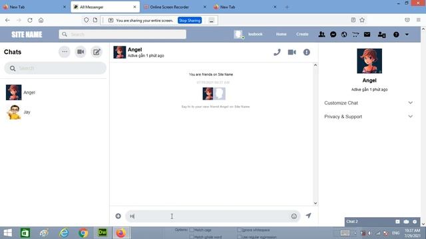
Task: Expand Customize Chat section
Action: pyautogui.click(x=368, y=103)
